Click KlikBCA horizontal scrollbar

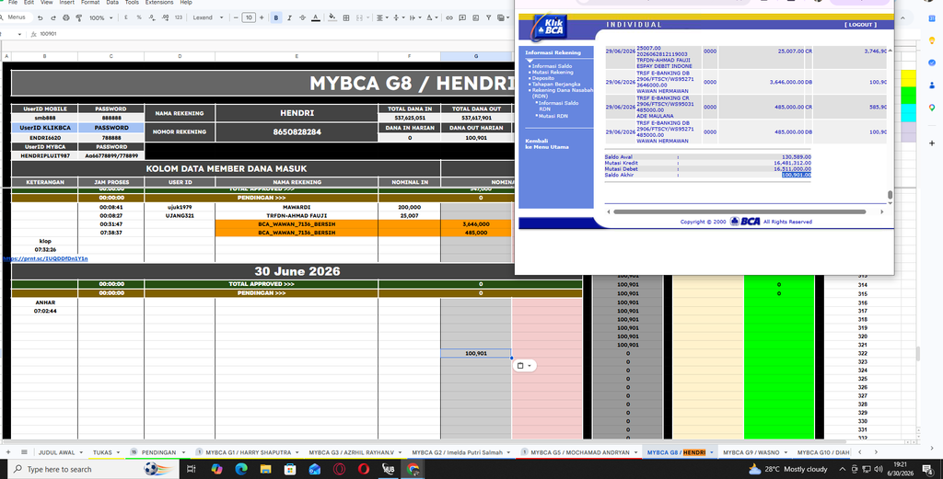[739, 211]
